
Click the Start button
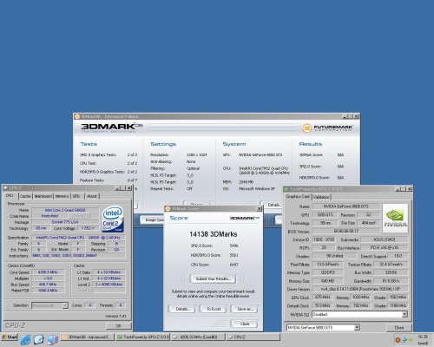pos(10,337)
